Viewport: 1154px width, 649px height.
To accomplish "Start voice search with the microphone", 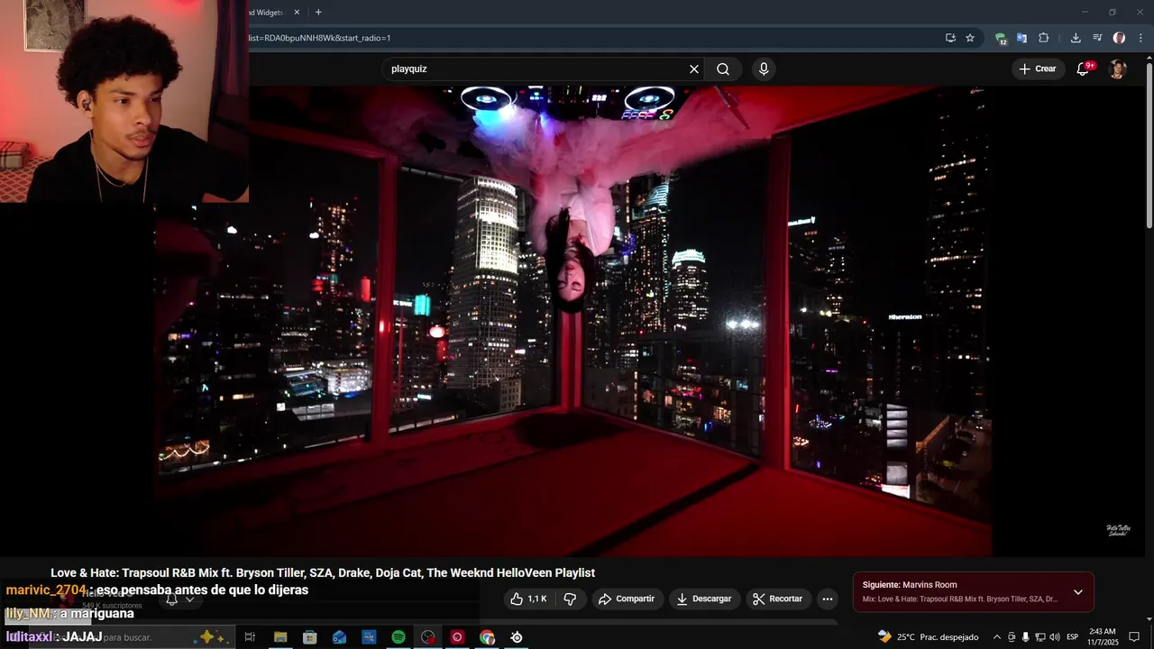I will coord(764,69).
